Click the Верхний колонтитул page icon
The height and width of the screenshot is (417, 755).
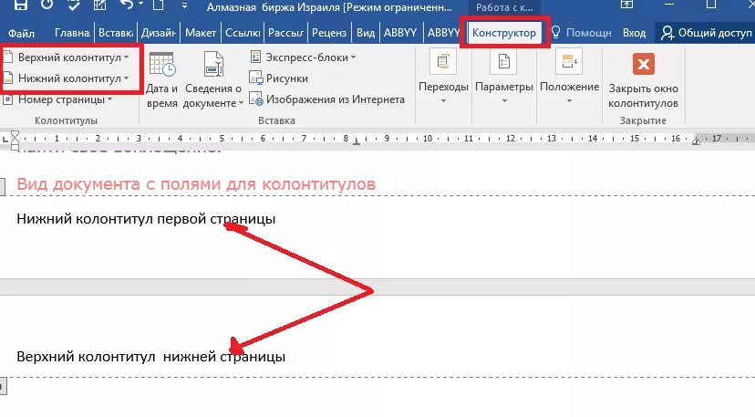click(8, 57)
